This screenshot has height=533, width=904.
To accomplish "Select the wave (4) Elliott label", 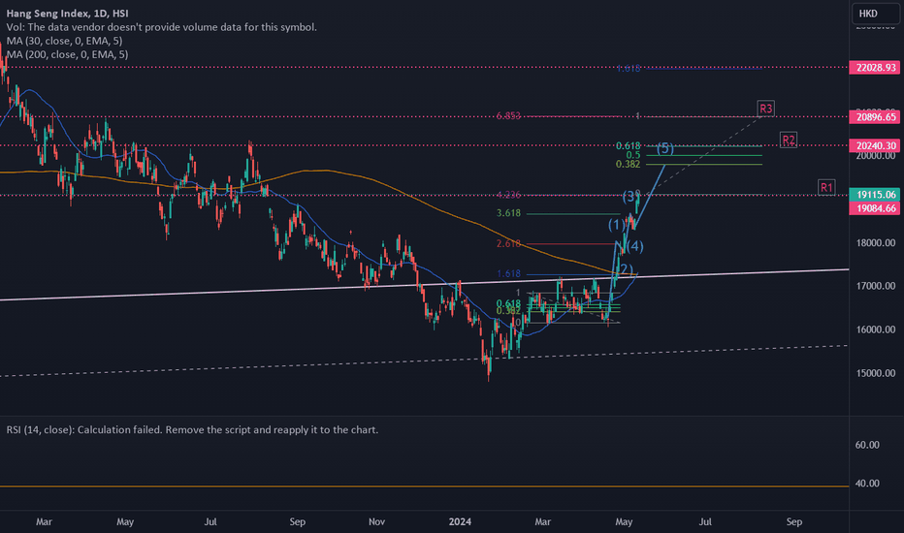I will [634, 246].
